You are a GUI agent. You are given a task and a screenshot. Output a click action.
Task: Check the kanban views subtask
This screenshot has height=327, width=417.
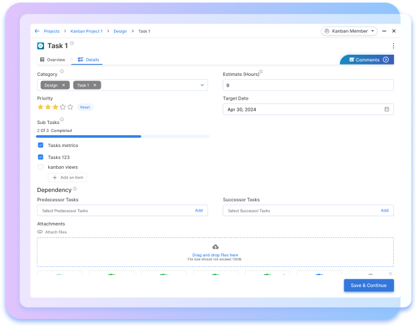coord(41,167)
